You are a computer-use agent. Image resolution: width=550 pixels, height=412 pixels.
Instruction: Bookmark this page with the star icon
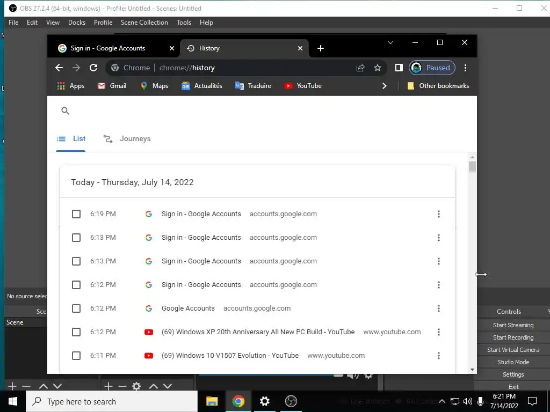tap(378, 68)
